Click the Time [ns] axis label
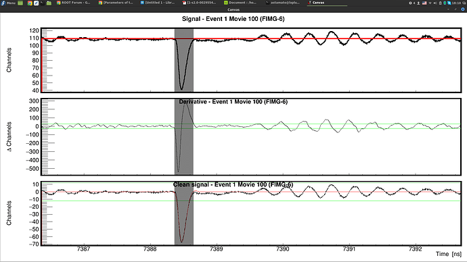This screenshot has height=262, width=467. tap(449, 254)
